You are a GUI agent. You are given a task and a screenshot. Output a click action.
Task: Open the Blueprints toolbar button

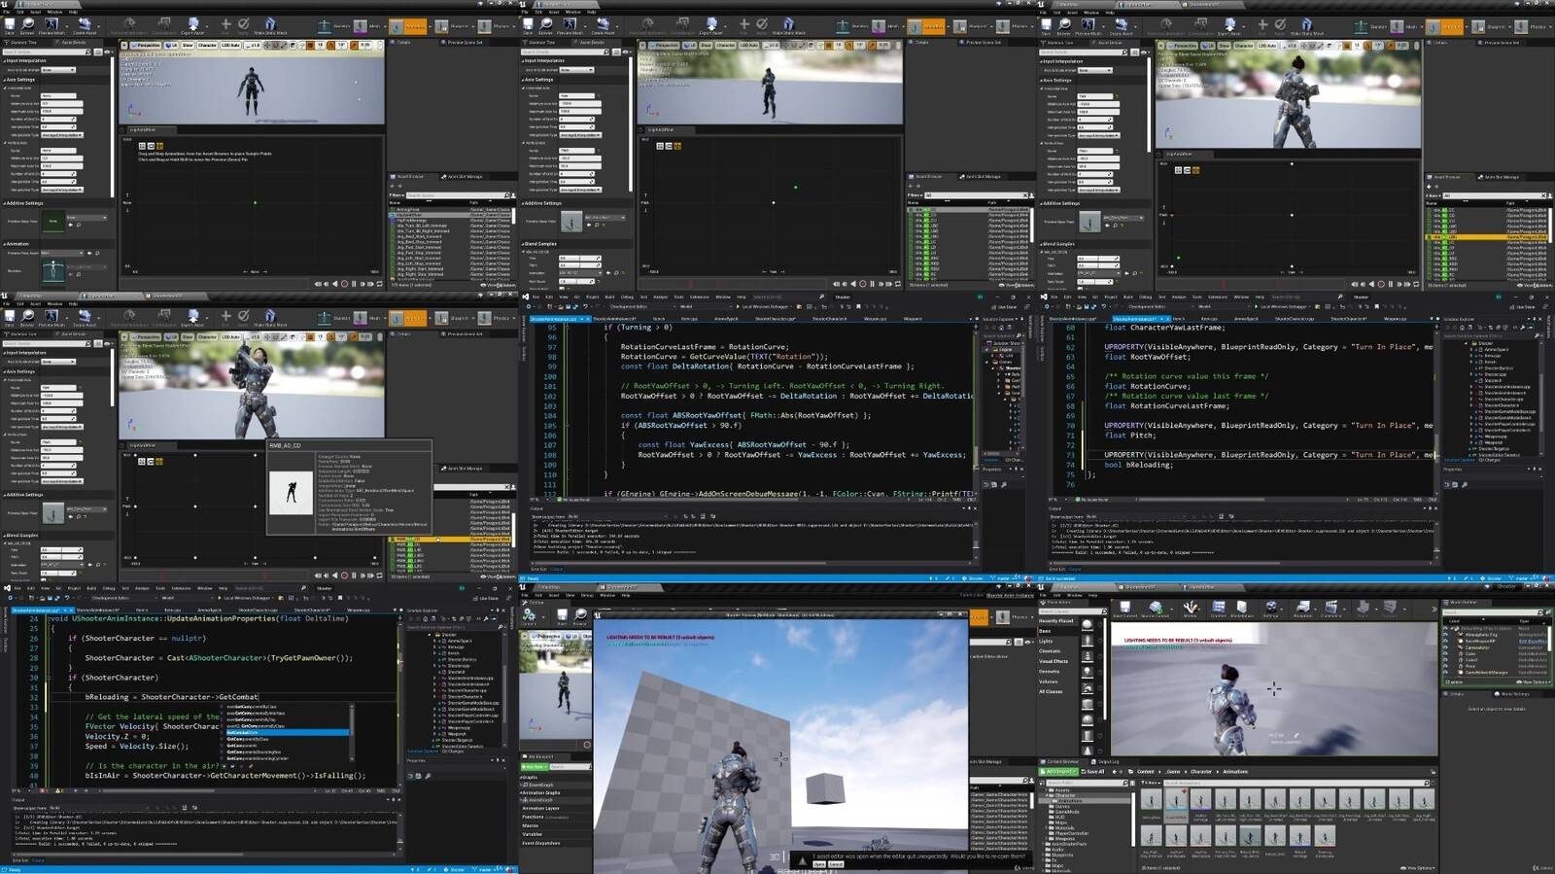1302,607
